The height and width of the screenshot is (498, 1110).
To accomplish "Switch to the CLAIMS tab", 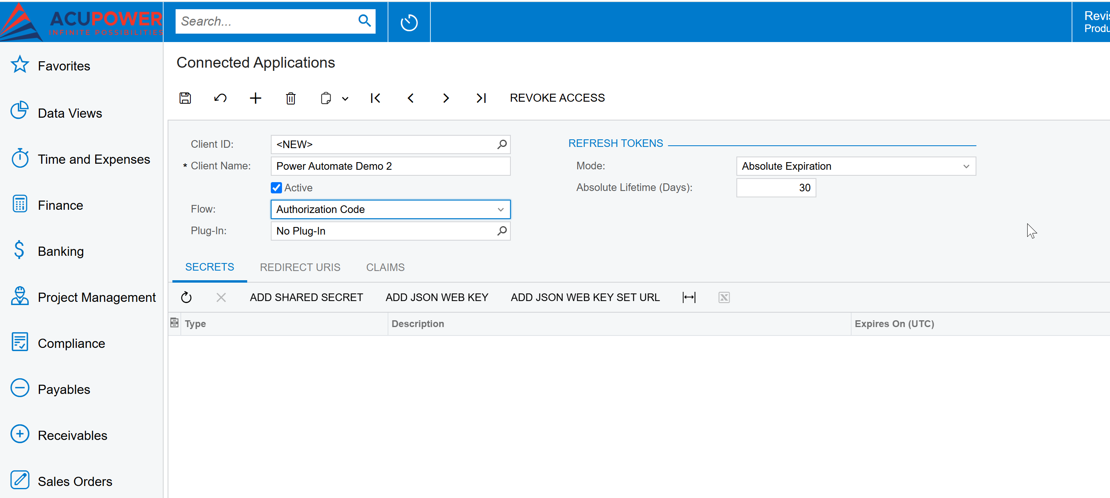I will tap(385, 268).
